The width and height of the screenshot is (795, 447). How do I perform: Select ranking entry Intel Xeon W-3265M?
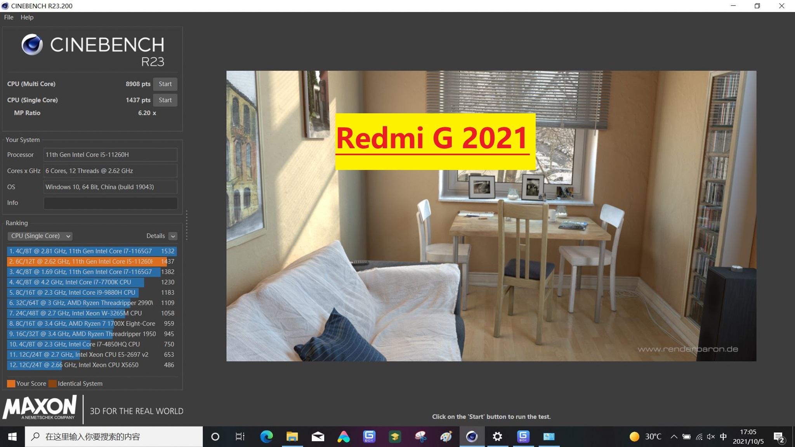coord(92,313)
